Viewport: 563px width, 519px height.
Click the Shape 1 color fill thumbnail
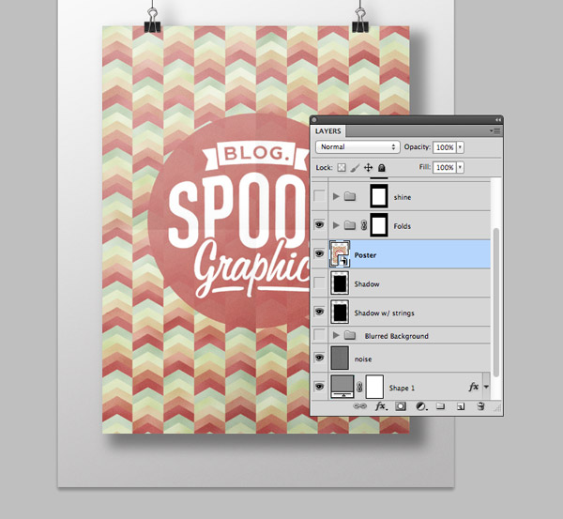point(342,387)
